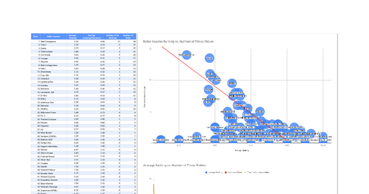Select the X2 cell in the table
This screenshot has width=369, height=194.
(x=53, y=129)
